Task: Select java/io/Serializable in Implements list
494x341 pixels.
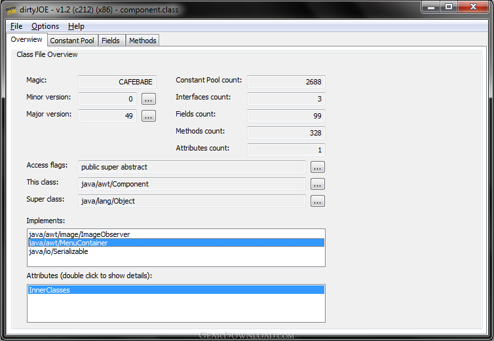Action: [176, 251]
